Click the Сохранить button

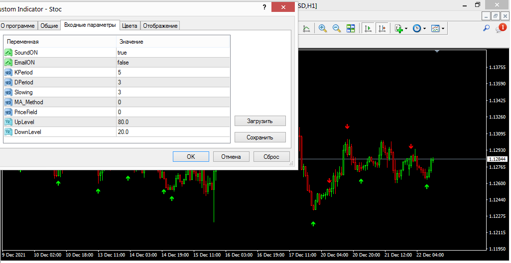(x=260, y=137)
